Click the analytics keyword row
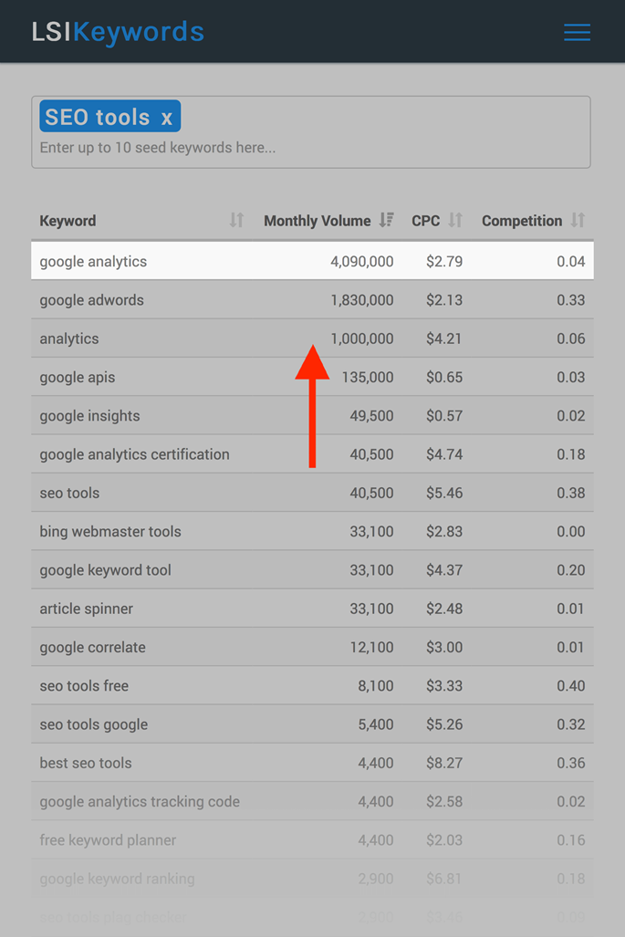625x937 pixels. point(312,338)
